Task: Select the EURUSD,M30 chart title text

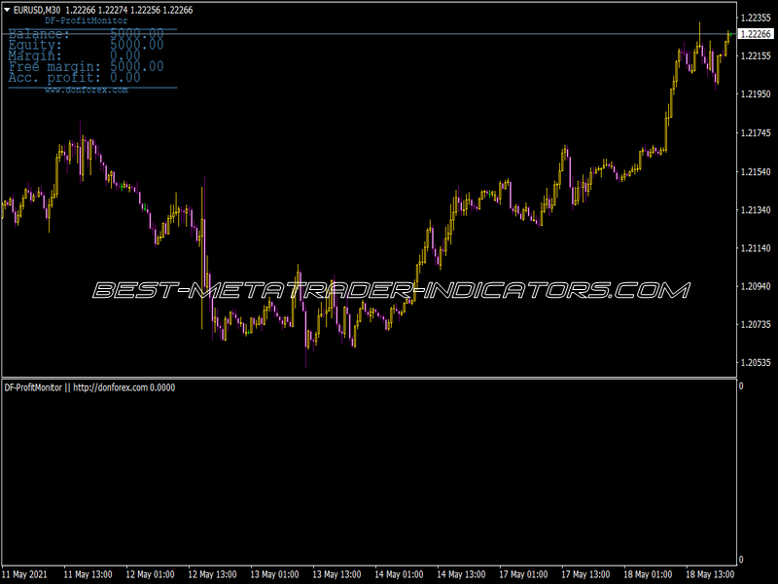Action: 37,10
